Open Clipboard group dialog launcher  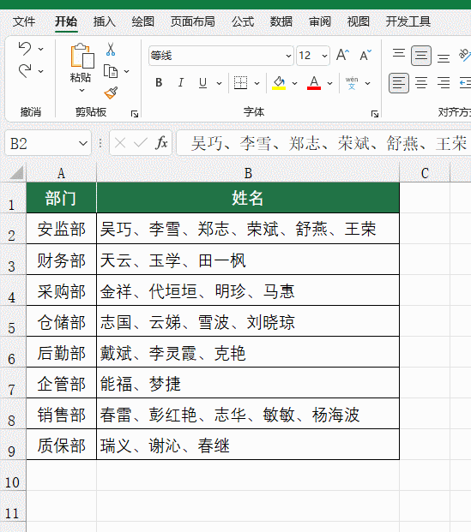pyautogui.click(x=135, y=114)
